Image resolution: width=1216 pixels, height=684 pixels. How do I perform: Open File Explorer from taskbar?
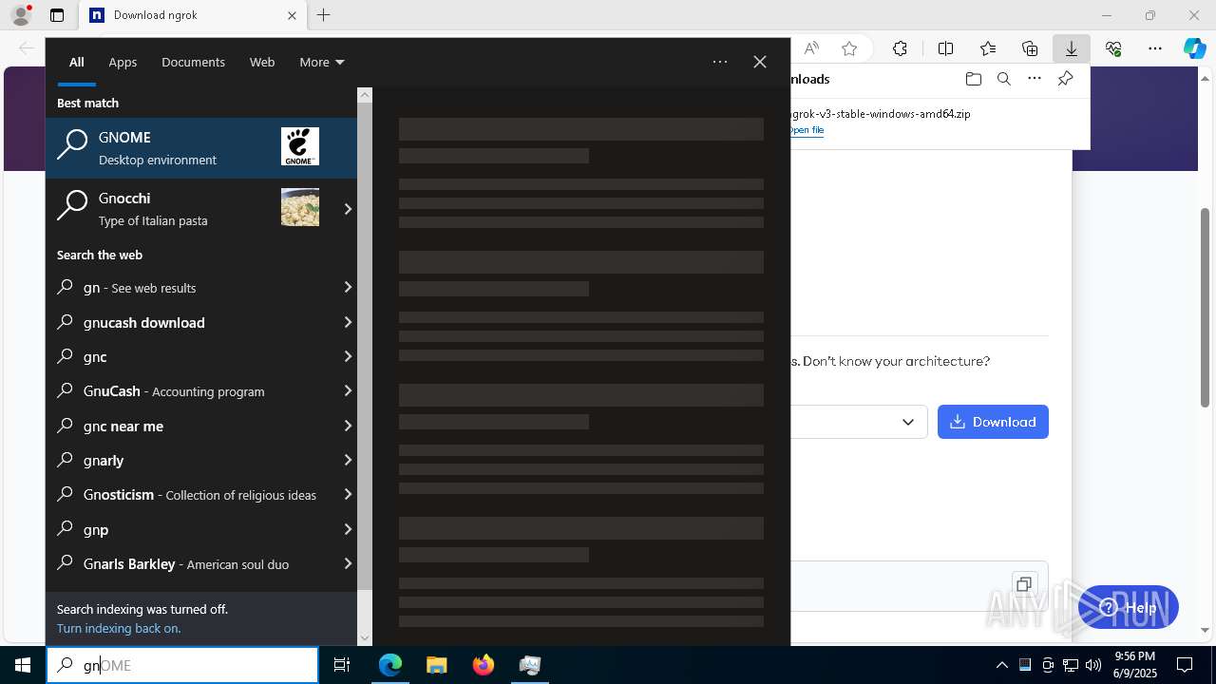(x=436, y=665)
